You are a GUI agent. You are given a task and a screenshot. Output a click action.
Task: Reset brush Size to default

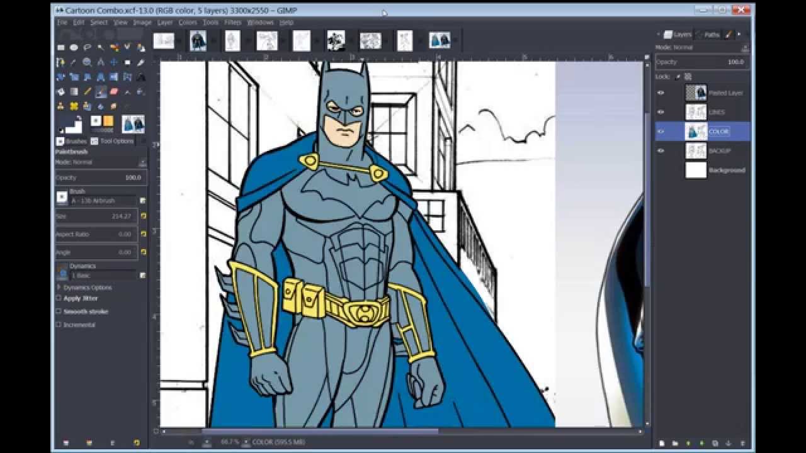143,216
